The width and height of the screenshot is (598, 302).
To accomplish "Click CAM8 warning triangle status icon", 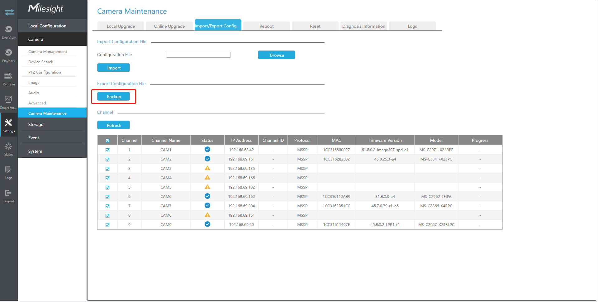I will click(x=207, y=215).
